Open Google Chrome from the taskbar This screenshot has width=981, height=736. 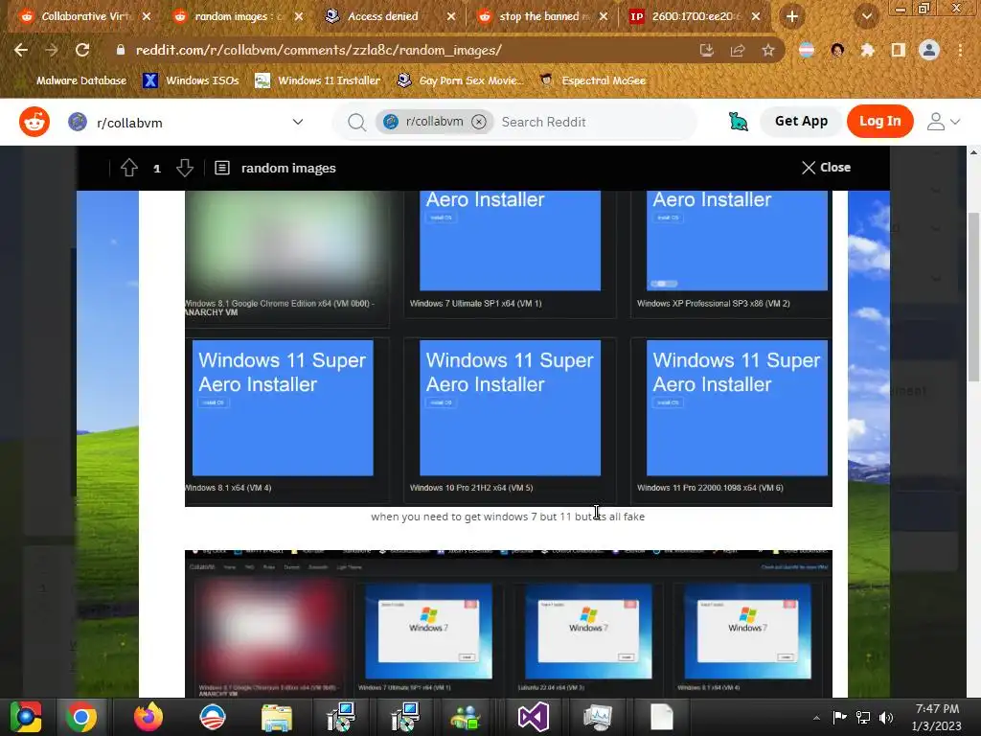[x=80, y=717]
